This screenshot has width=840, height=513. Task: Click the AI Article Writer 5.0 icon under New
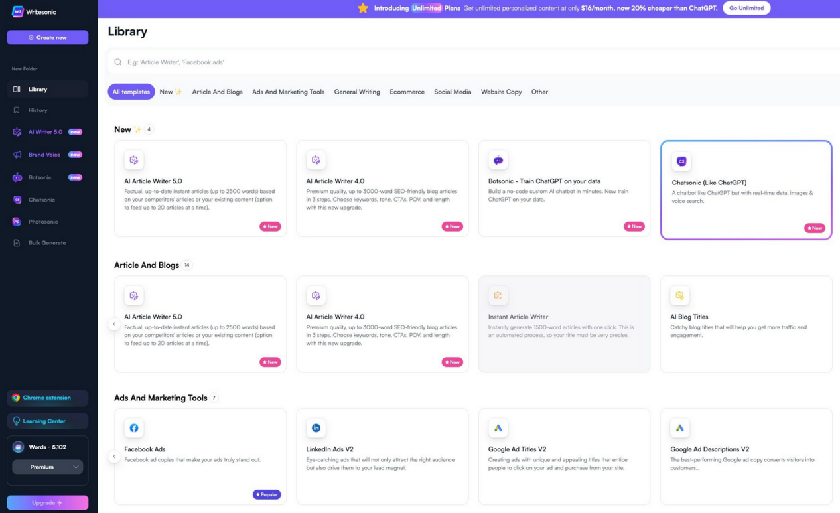134,160
